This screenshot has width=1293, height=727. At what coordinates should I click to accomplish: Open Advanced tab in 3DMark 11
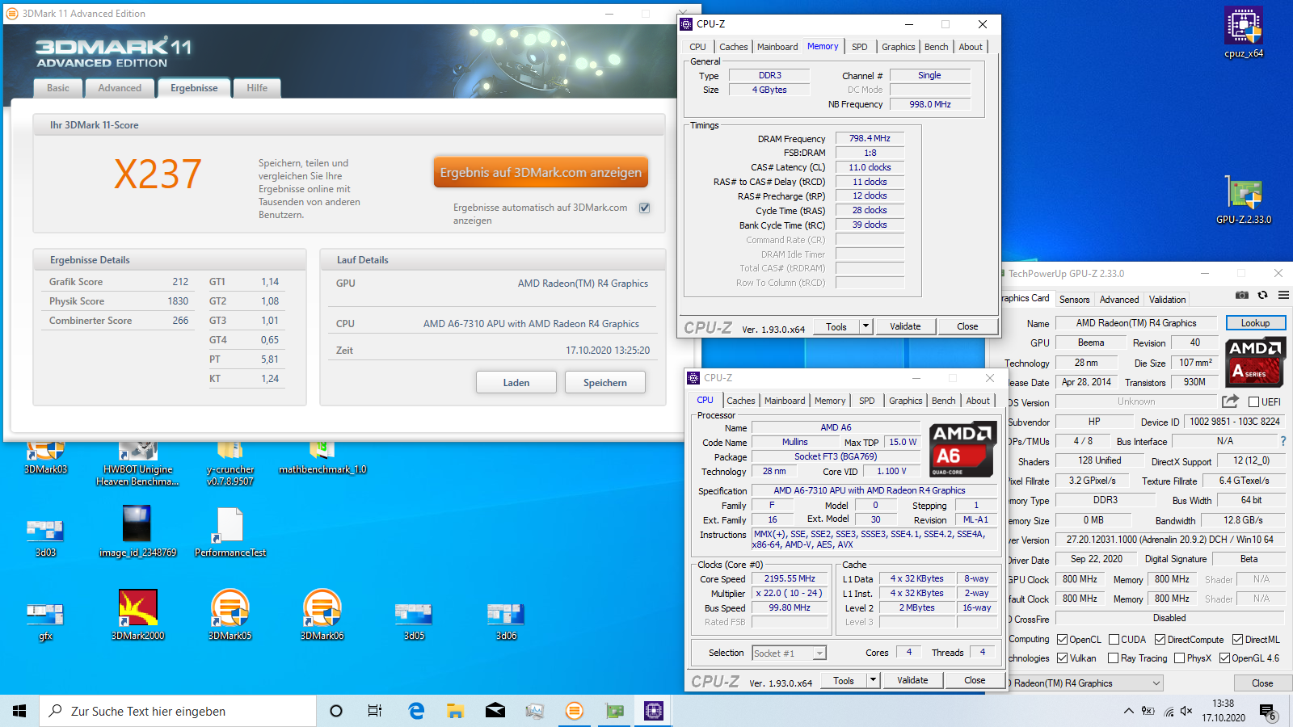120,88
